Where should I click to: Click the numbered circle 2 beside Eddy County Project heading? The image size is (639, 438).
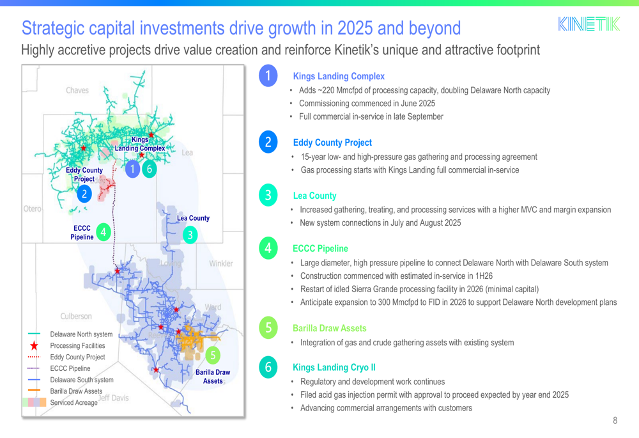pos(268,142)
